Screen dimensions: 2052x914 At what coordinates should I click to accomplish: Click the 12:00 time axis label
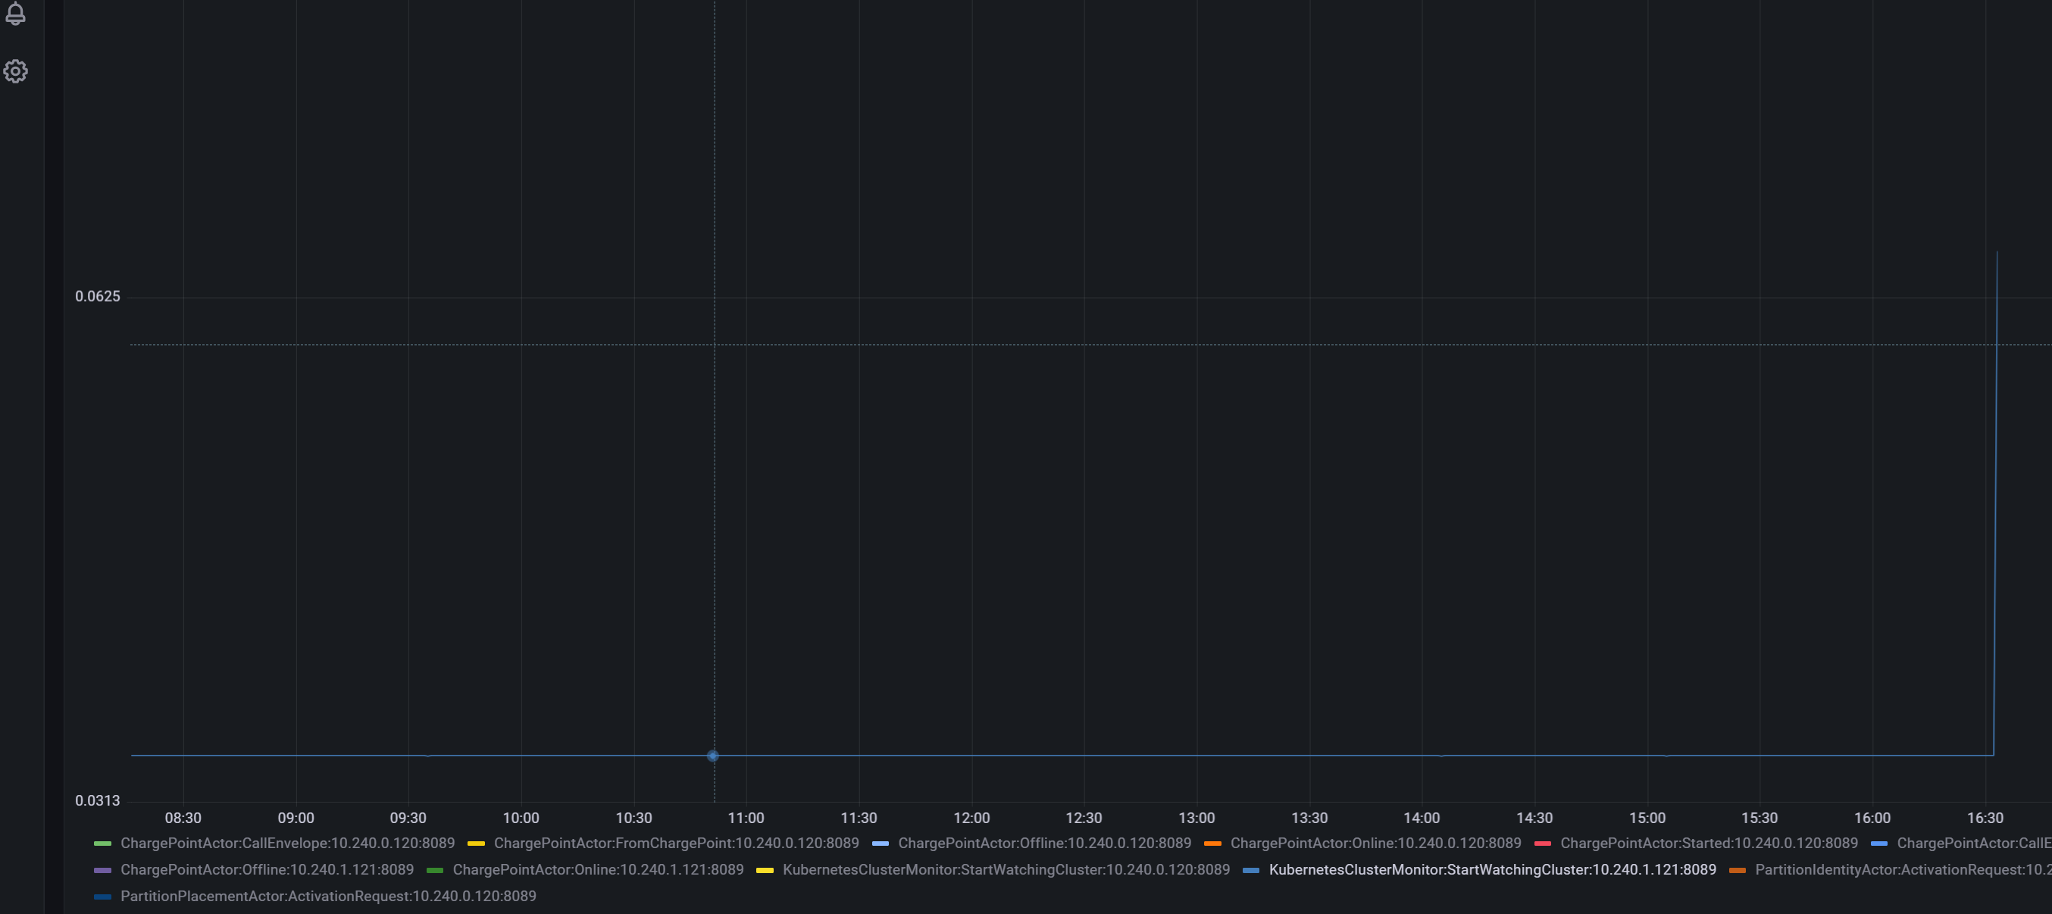(971, 818)
